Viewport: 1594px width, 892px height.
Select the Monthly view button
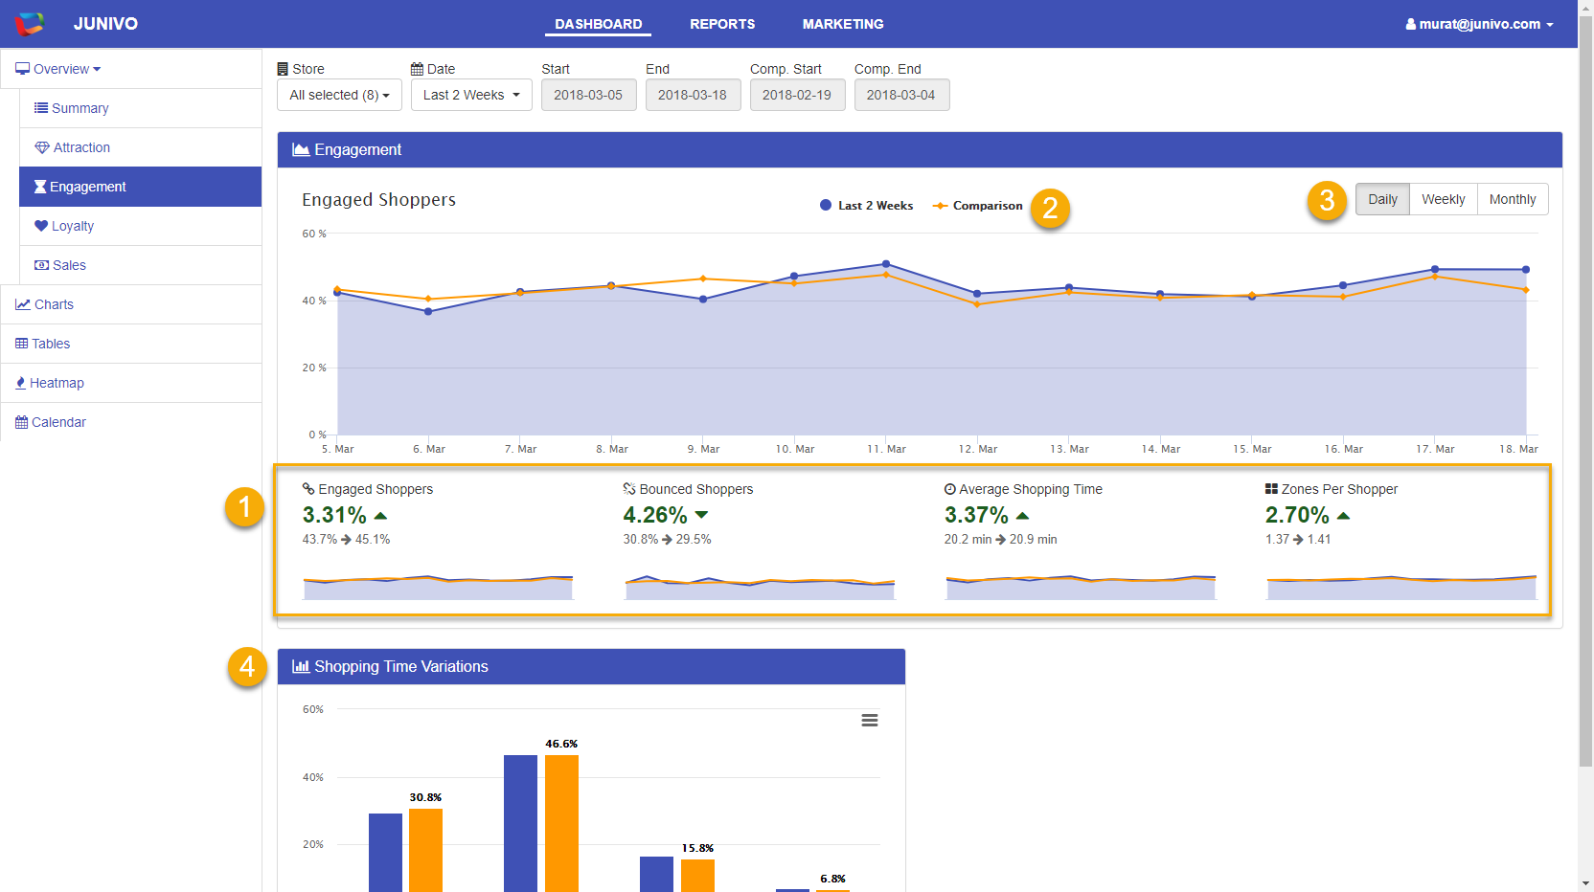tap(1512, 199)
